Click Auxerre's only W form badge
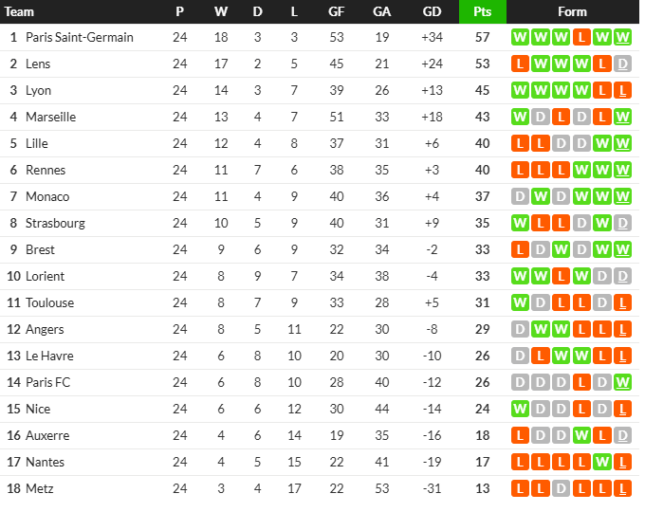The image size is (645, 512). point(581,435)
